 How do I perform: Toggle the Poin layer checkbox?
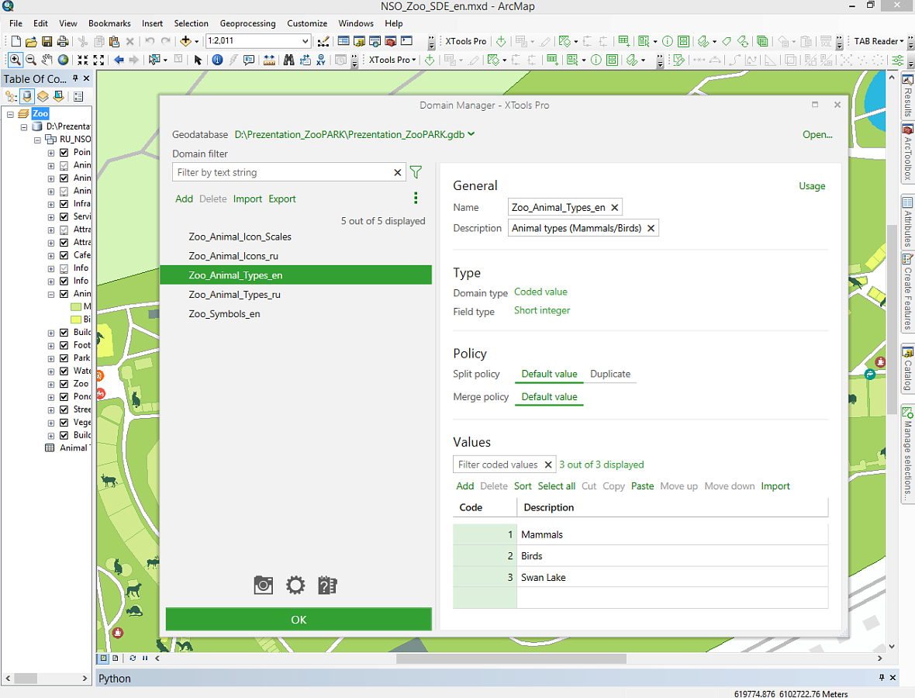pyautogui.click(x=64, y=152)
